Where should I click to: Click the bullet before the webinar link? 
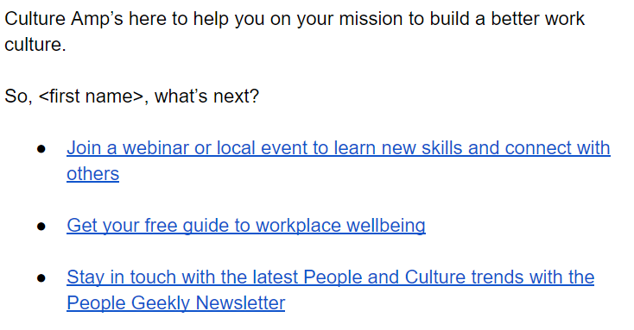click(41, 149)
